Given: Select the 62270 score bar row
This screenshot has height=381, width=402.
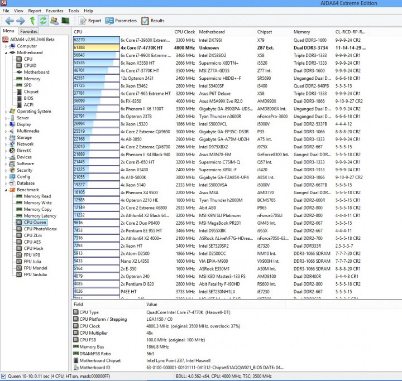Looking at the screenshot, I should pyautogui.click(x=96, y=40).
